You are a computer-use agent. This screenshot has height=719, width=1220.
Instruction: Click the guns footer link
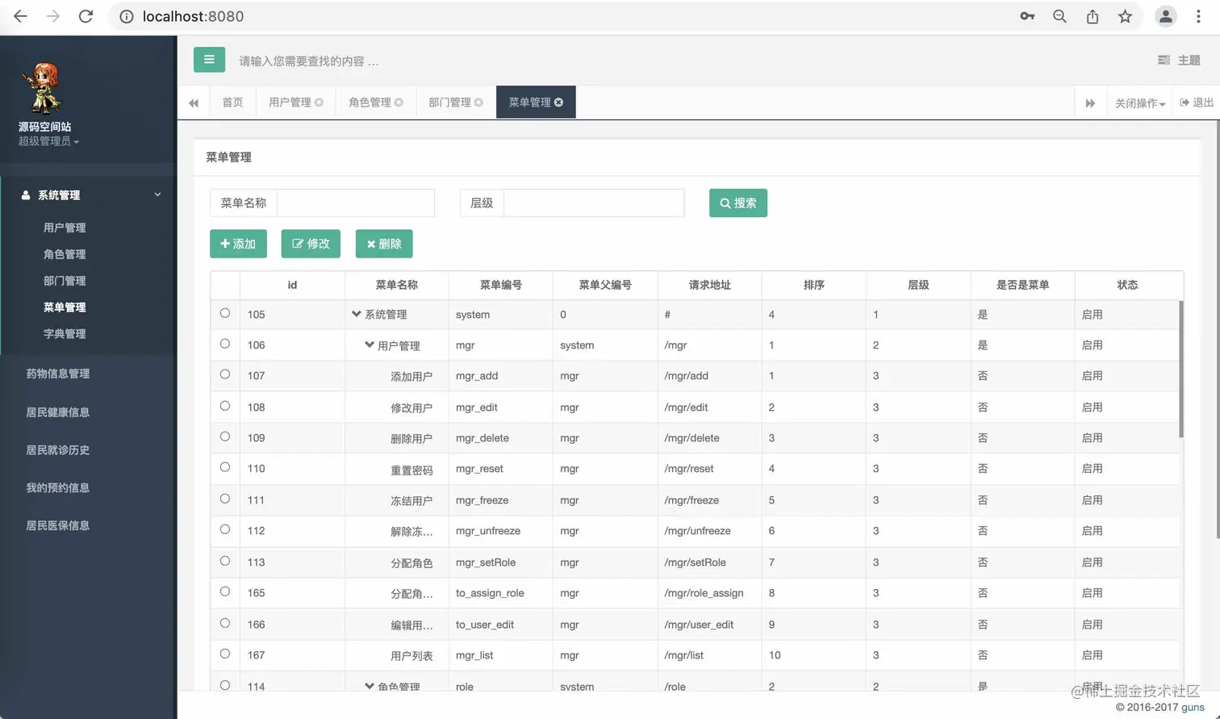click(x=1193, y=708)
